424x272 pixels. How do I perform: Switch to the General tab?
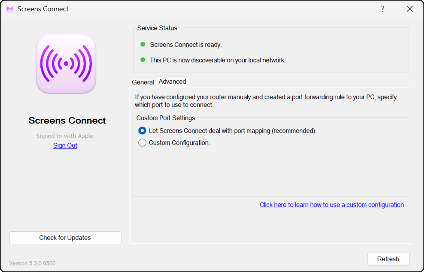pyautogui.click(x=143, y=82)
